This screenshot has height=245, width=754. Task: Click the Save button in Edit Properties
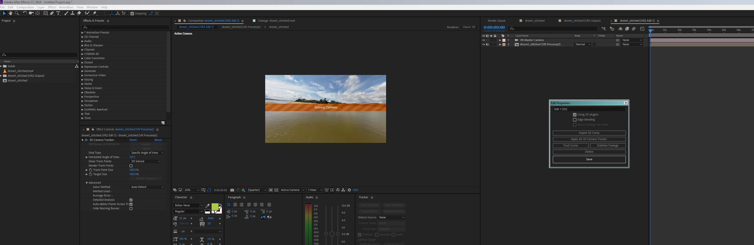[x=589, y=159]
